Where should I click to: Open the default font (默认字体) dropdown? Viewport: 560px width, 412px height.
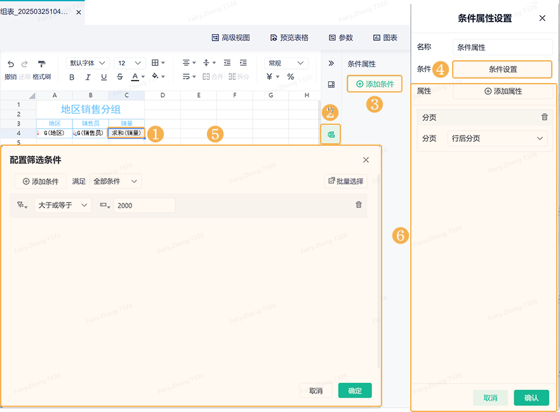[88, 63]
